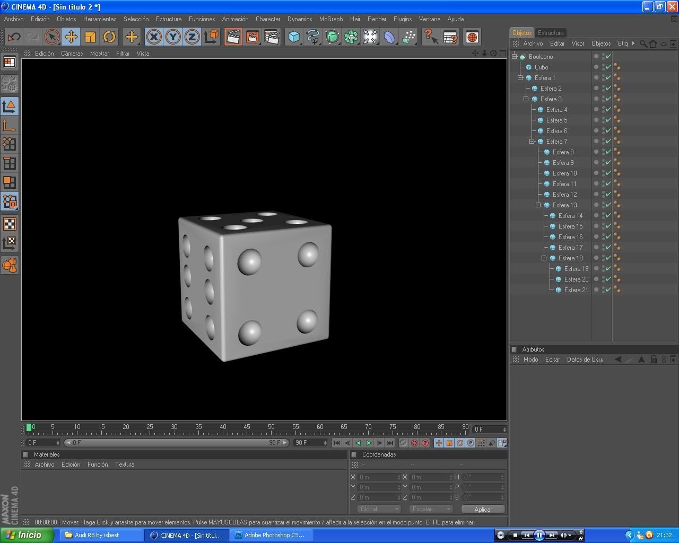Collapse the Booleano tree node
Screen dimensions: 679x543
coord(515,56)
